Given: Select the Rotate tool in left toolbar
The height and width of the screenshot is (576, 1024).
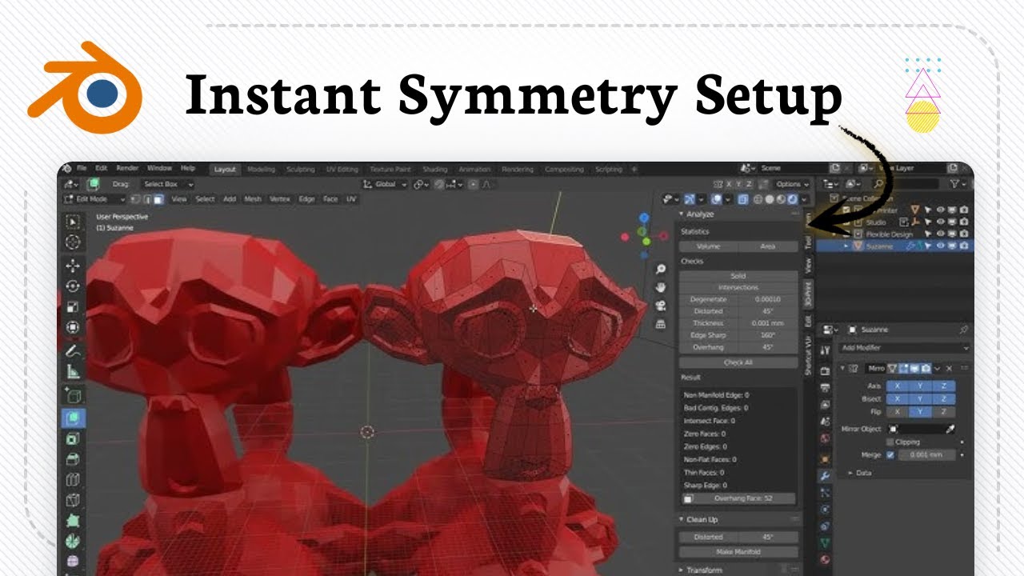Looking at the screenshot, I should pyautogui.click(x=73, y=286).
